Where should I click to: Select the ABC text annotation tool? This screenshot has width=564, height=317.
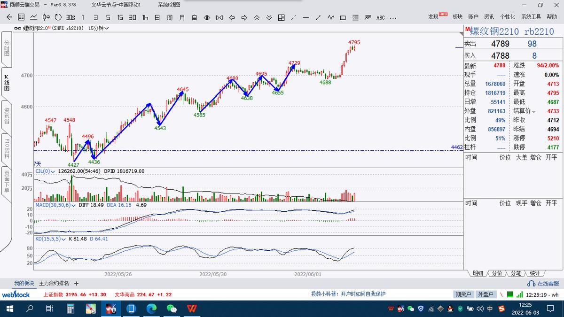380,17
